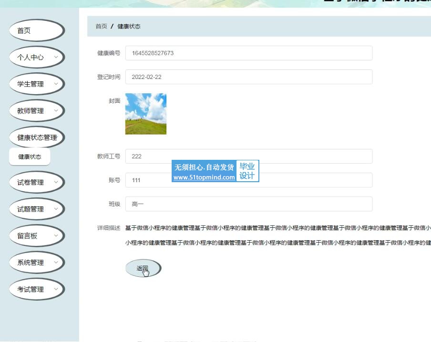Image resolution: width=431 pixels, height=342 pixels.
Task: Click the 教师工号 input field
Action: click(248, 156)
